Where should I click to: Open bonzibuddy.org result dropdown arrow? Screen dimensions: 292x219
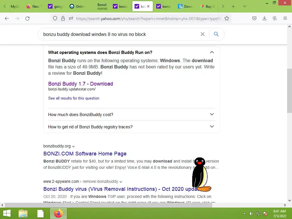tap(73, 147)
